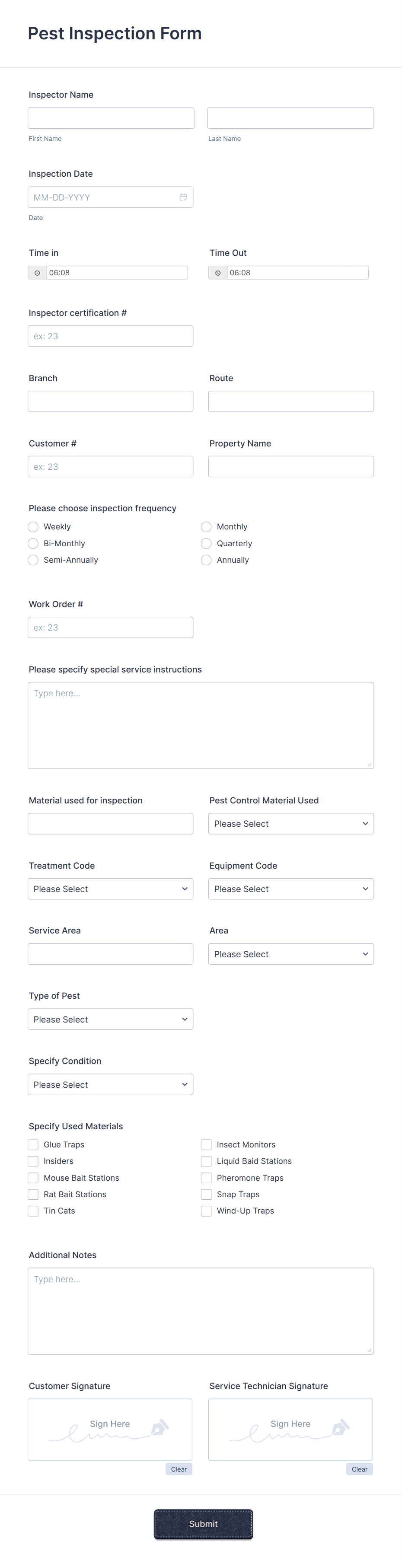Check the Snap Traps checkbox
This screenshot has height=1558, width=402.
tap(206, 1194)
